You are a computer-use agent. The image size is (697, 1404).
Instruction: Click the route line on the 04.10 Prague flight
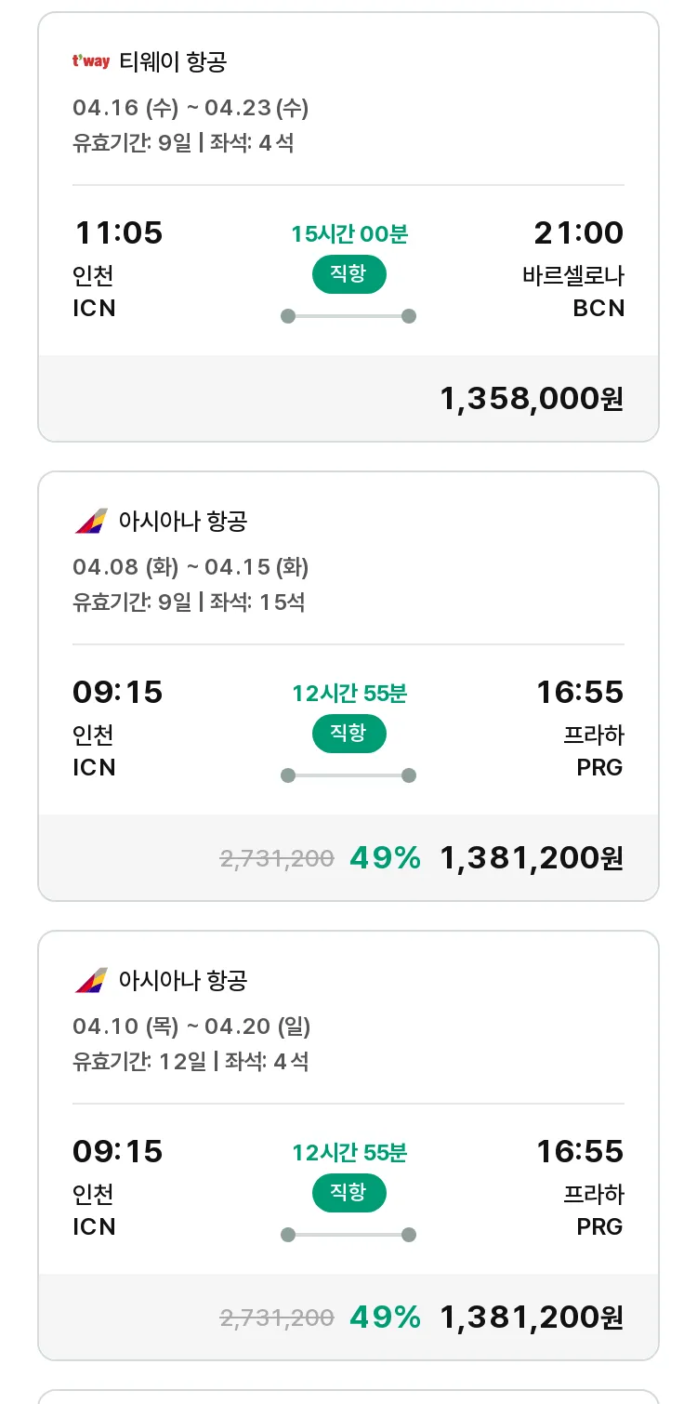pyautogui.click(x=348, y=1235)
